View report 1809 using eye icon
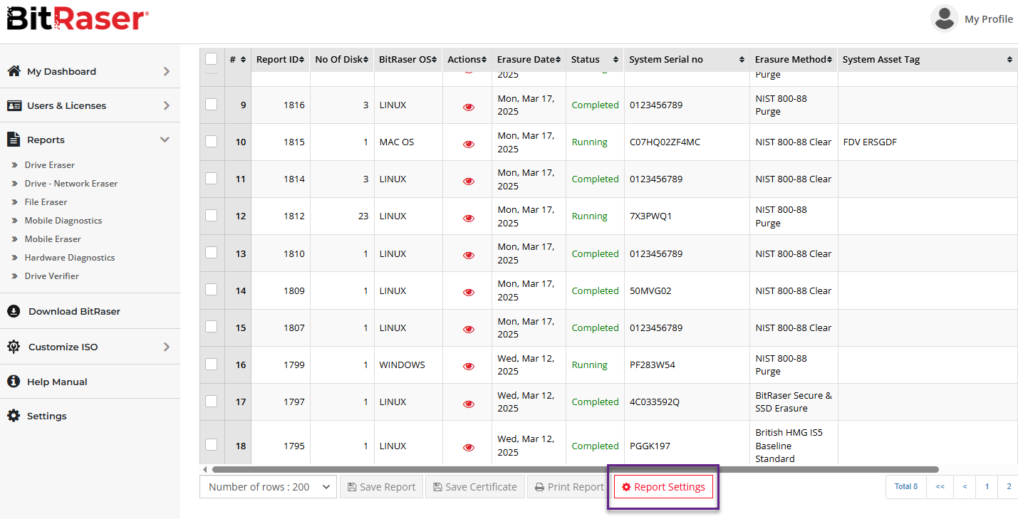 pyautogui.click(x=469, y=292)
